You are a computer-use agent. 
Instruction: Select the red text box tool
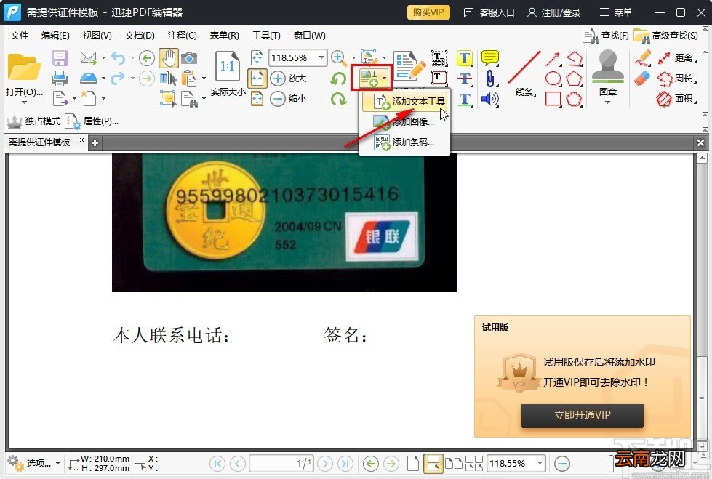pos(439,78)
